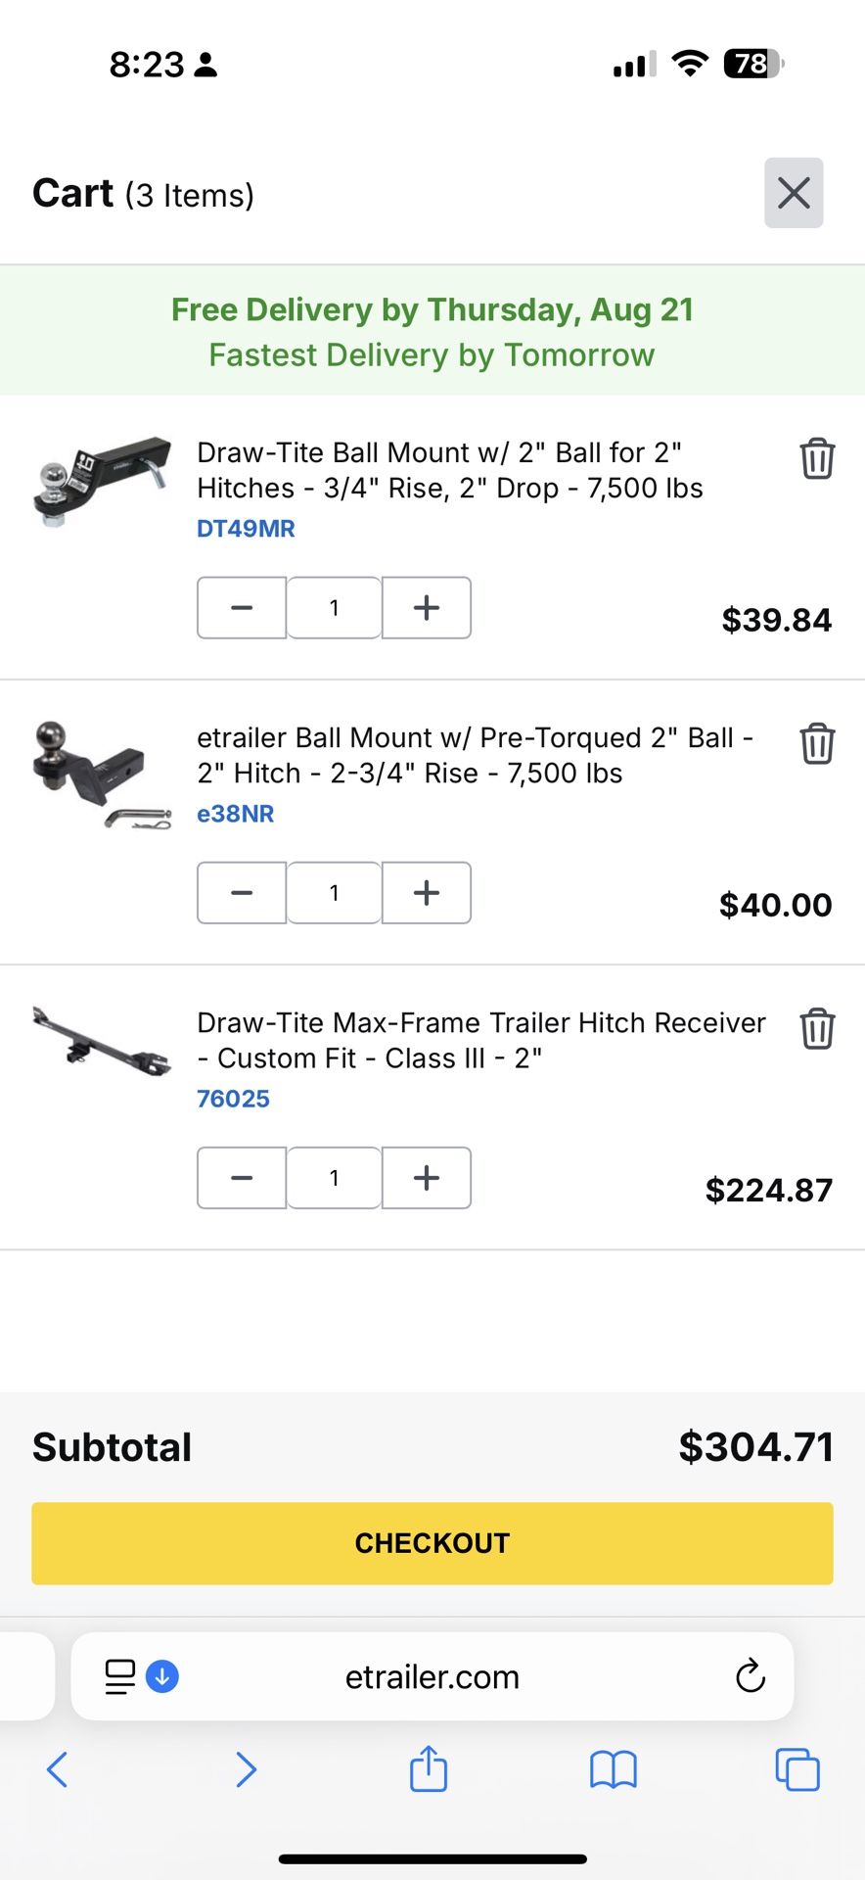
Task: Edit the quantity field for item 76025
Action: point(334,1178)
